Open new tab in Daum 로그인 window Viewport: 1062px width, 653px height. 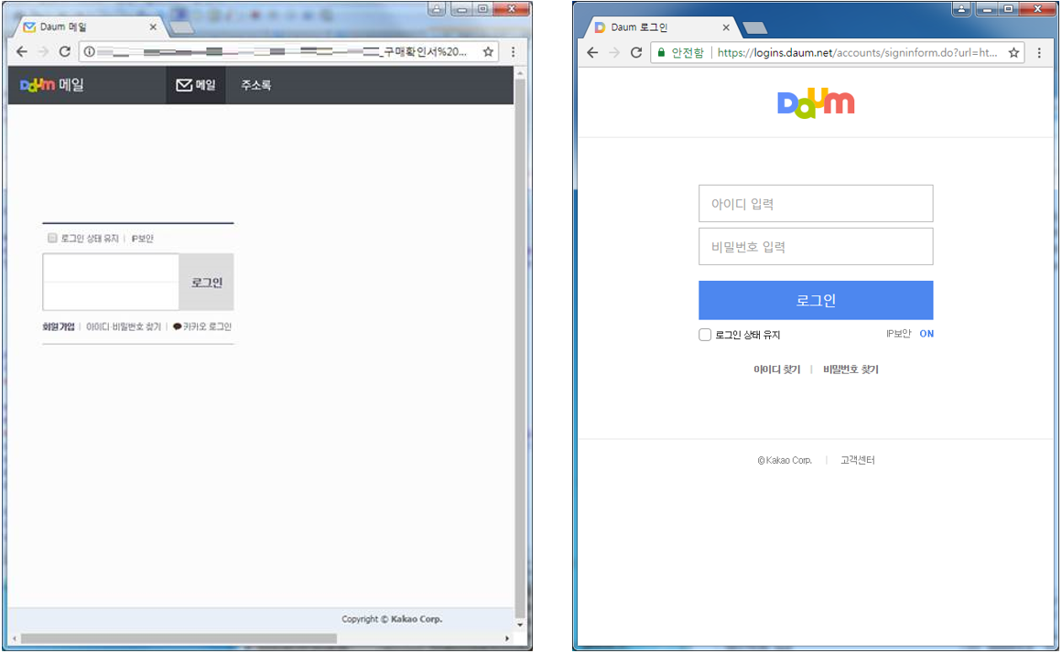754,27
